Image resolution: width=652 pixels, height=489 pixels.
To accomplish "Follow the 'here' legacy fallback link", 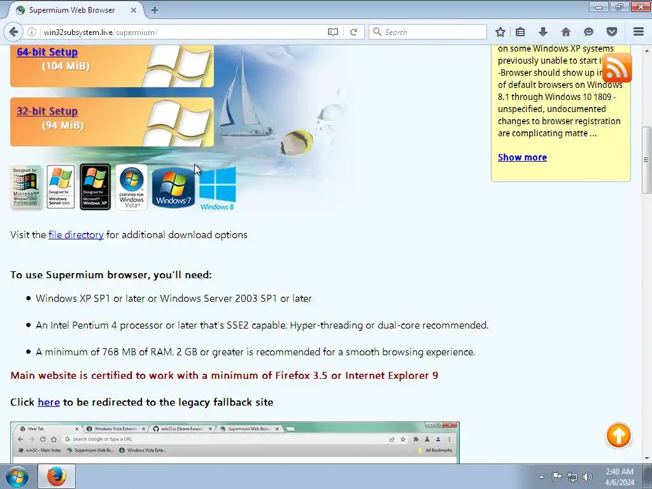I will (x=48, y=402).
